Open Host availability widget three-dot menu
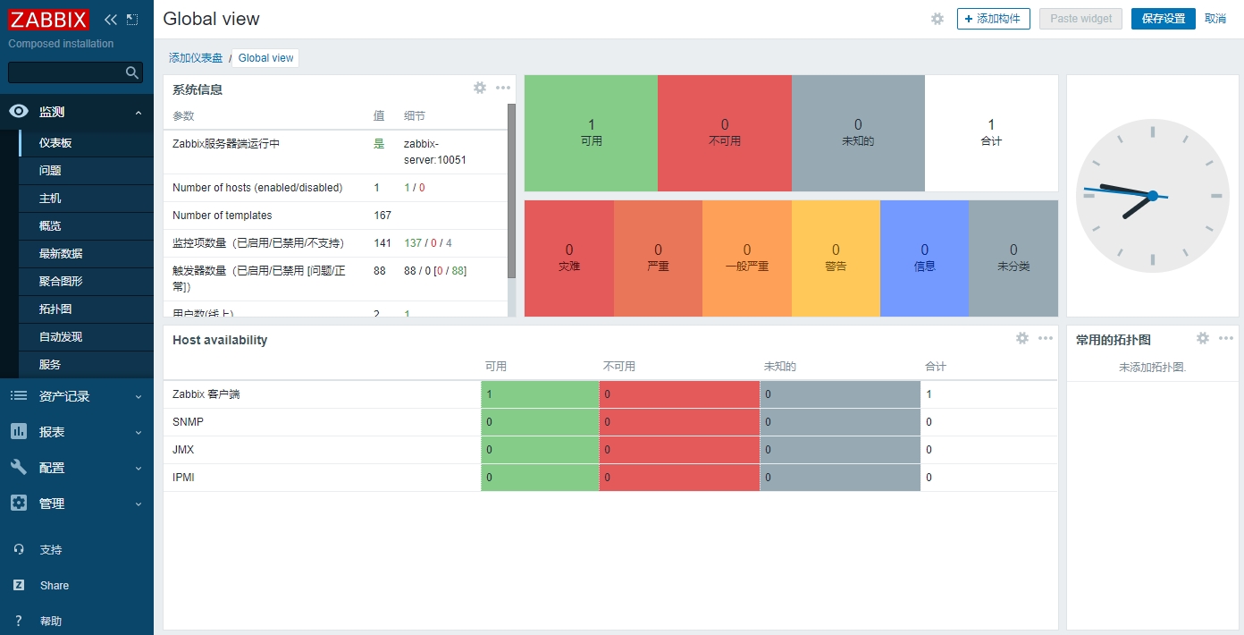This screenshot has height=635, width=1244. 1046,338
